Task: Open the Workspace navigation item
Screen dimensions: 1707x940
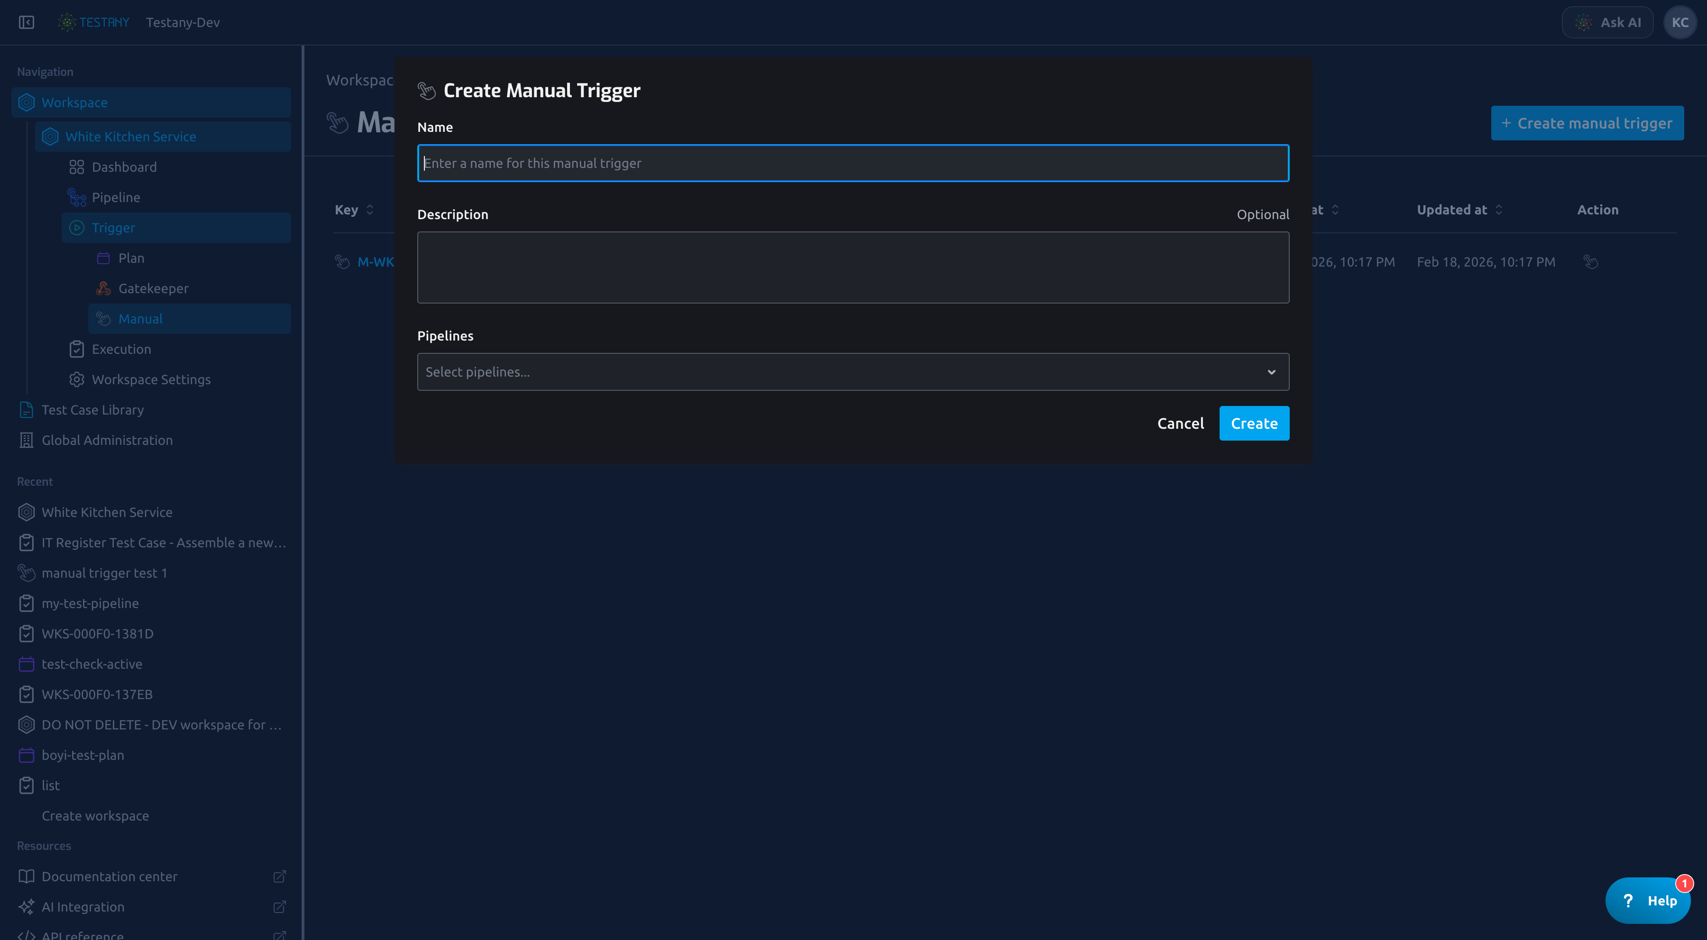Action: pyautogui.click(x=151, y=103)
